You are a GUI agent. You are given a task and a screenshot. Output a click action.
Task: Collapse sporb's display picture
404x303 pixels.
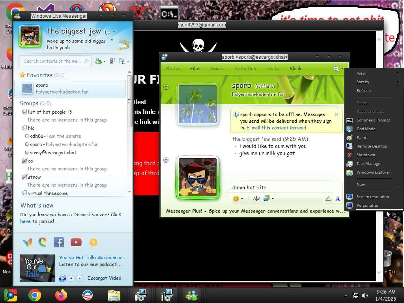coord(166,87)
